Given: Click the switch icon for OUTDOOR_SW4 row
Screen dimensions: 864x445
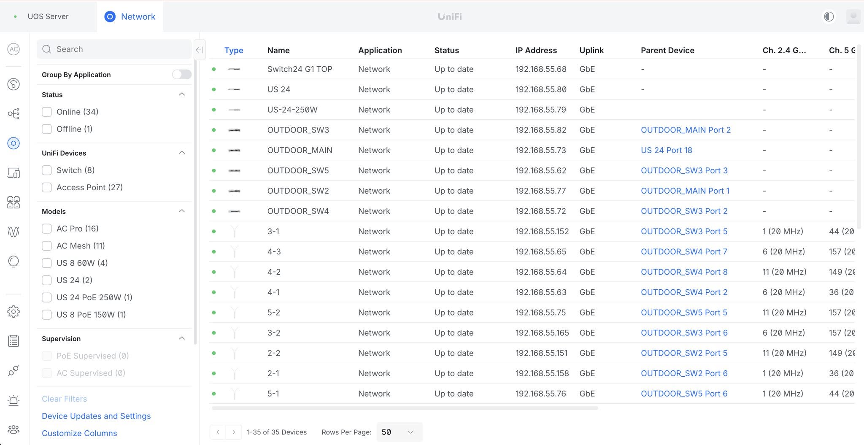Looking at the screenshot, I should (234, 211).
